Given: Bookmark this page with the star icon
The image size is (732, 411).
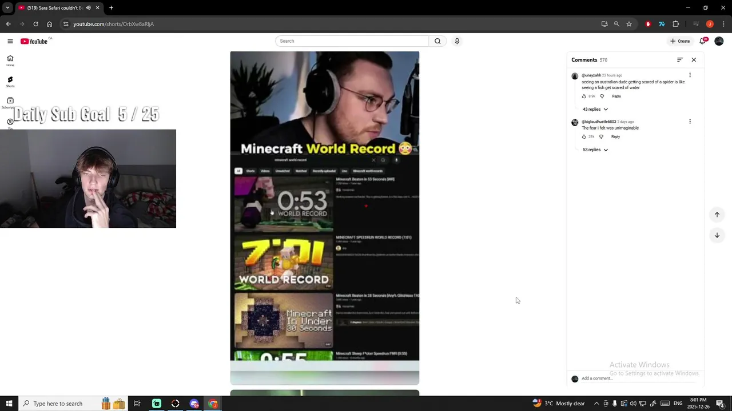Looking at the screenshot, I should (x=629, y=24).
